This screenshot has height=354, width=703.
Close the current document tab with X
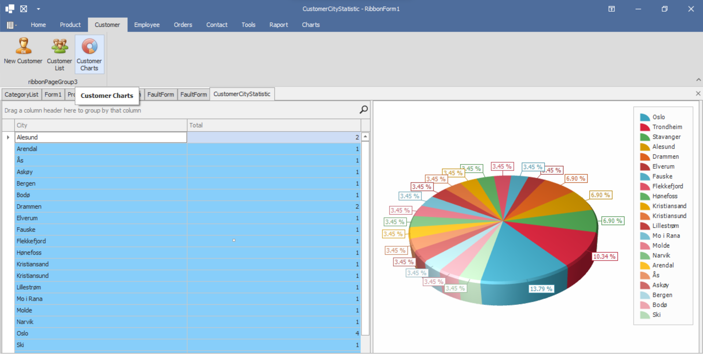(698, 94)
